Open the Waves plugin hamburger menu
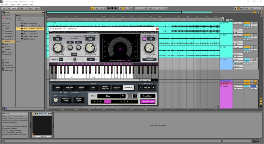The height and width of the screenshot is (144, 264). (157, 32)
